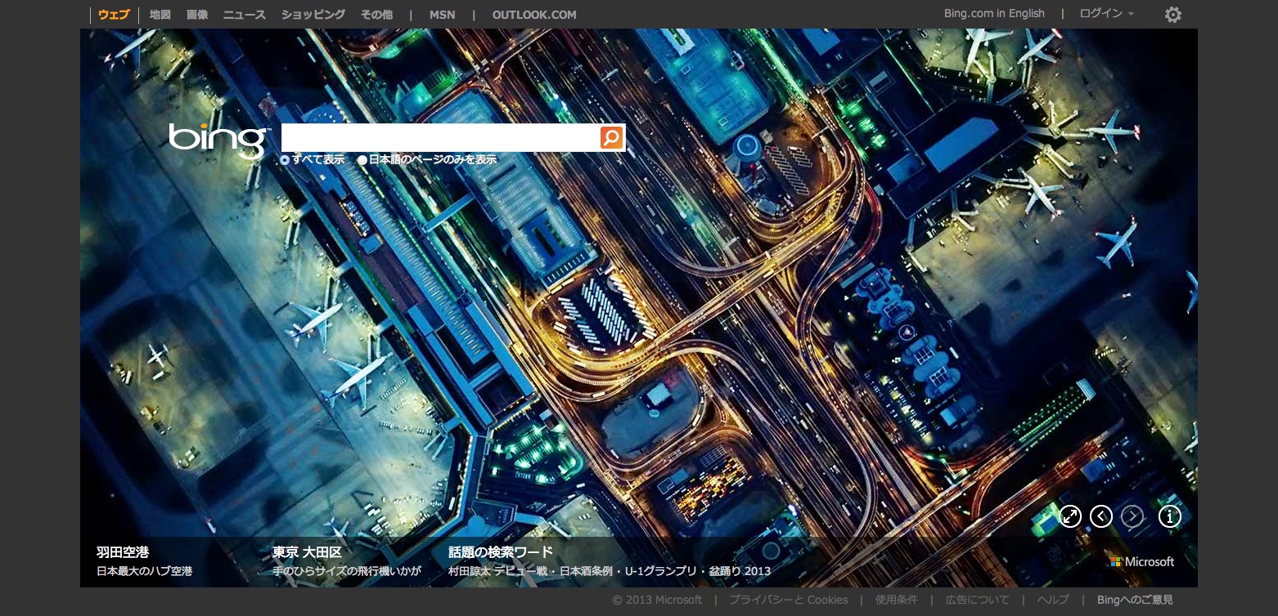Go to the ニュース tab
1278x616 pixels.
click(x=244, y=15)
